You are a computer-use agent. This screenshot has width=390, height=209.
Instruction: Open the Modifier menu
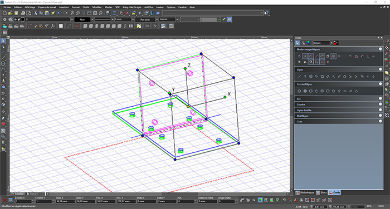pyautogui.click(x=97, y=7)
